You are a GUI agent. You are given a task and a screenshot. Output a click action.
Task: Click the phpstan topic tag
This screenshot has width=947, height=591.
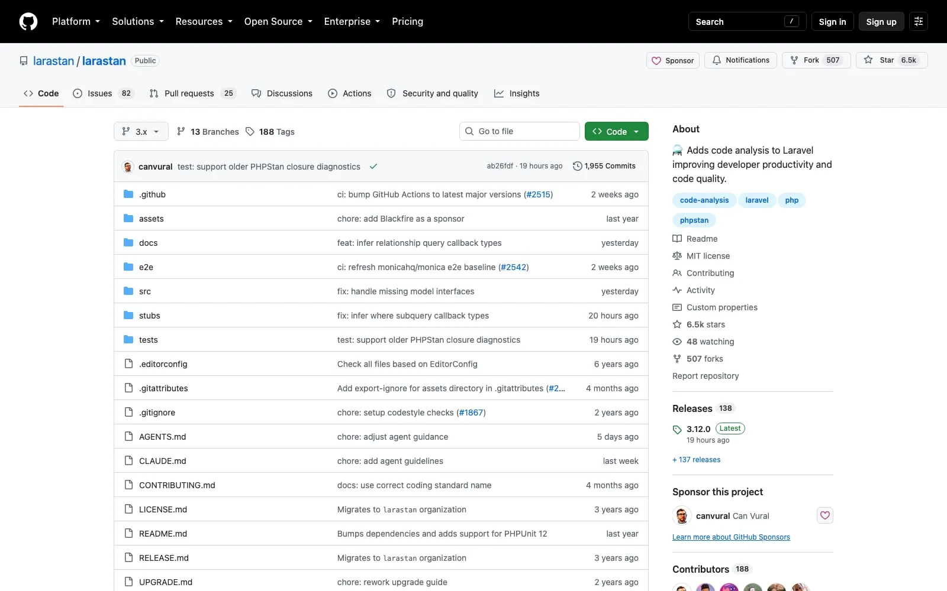click(x=694, y=220)
